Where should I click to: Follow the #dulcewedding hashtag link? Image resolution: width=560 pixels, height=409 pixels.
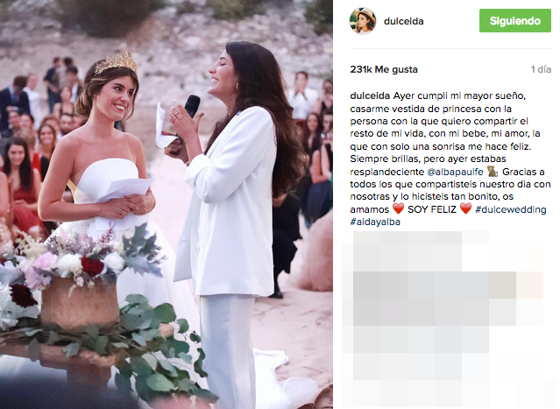pos(511,209)
